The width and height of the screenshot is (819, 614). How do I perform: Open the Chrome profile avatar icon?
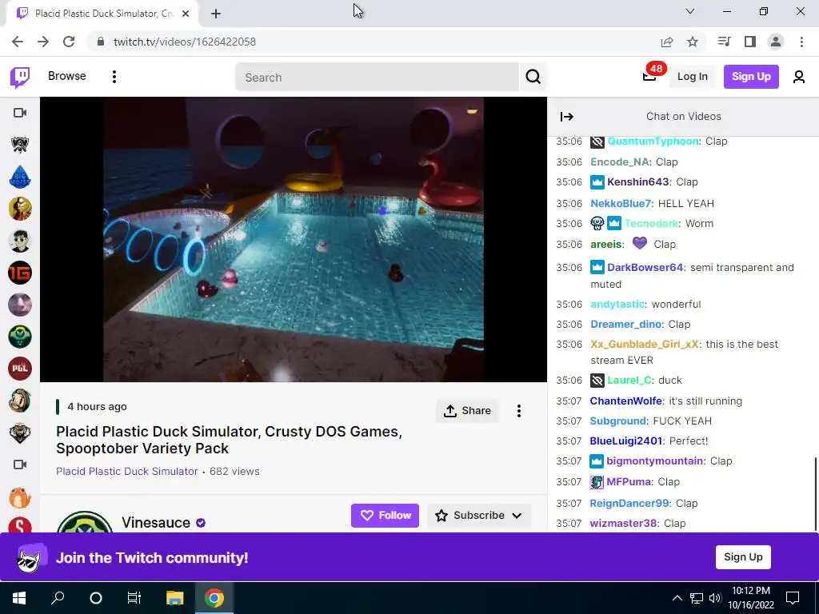pyautogui.click(x=776, y=42)
